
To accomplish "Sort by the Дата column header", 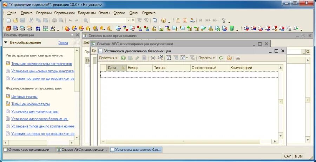I will click(x=116, y=68).
